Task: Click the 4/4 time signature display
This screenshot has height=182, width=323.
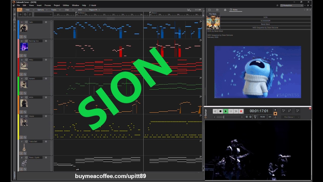Action: click(270, 117)
